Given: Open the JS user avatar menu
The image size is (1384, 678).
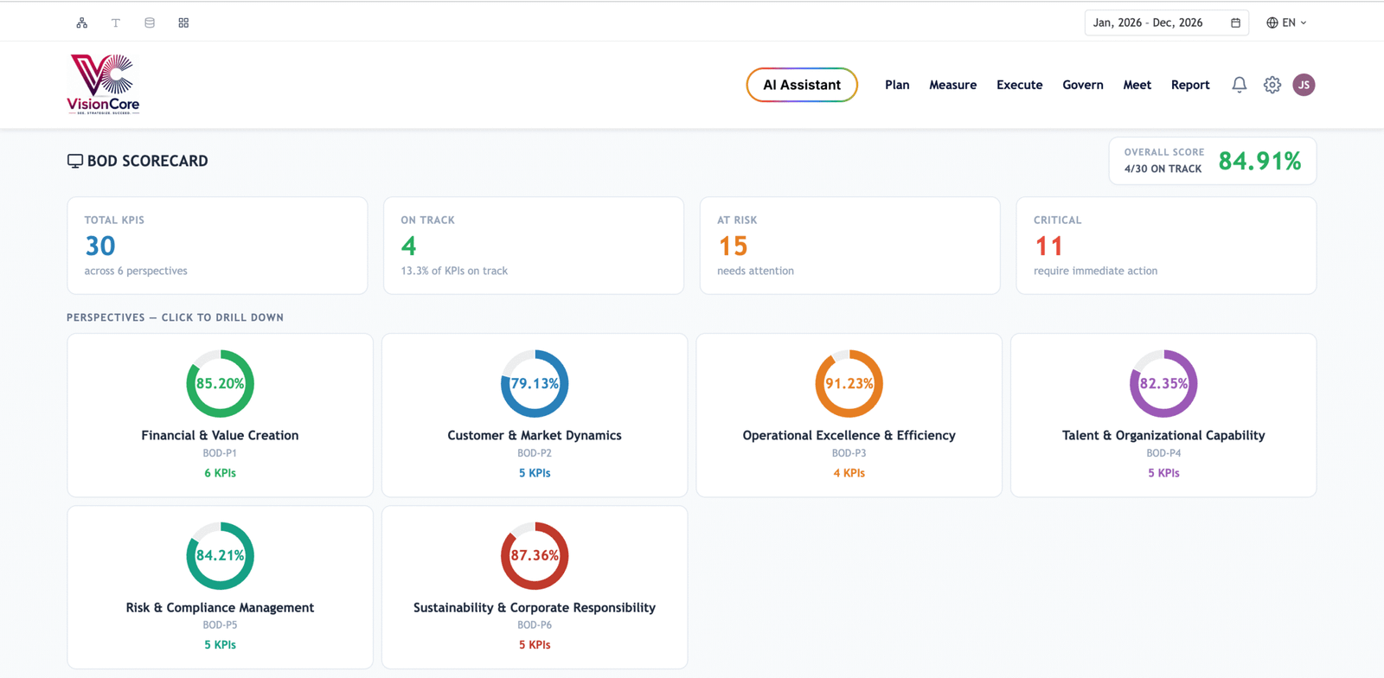Looking at the screenshot, I should 1304,85.
